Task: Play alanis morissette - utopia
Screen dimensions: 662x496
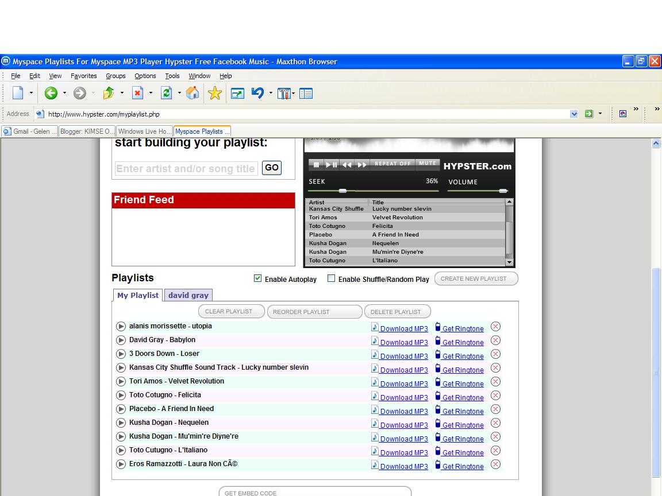Action: [121, 327]
